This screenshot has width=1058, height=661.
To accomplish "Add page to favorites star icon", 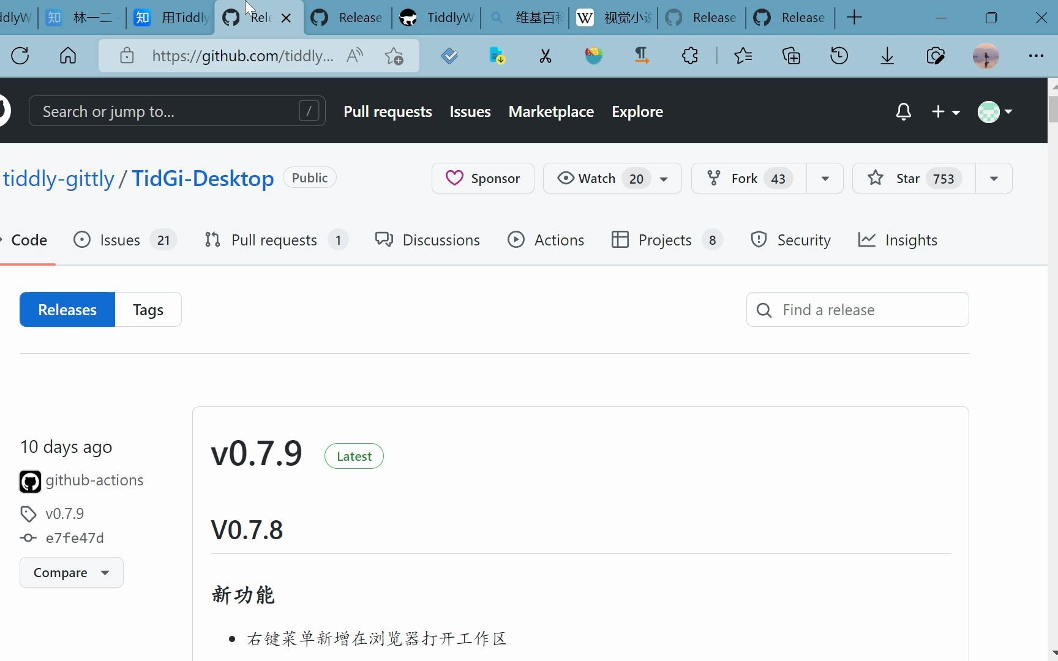I will point(394,56).
